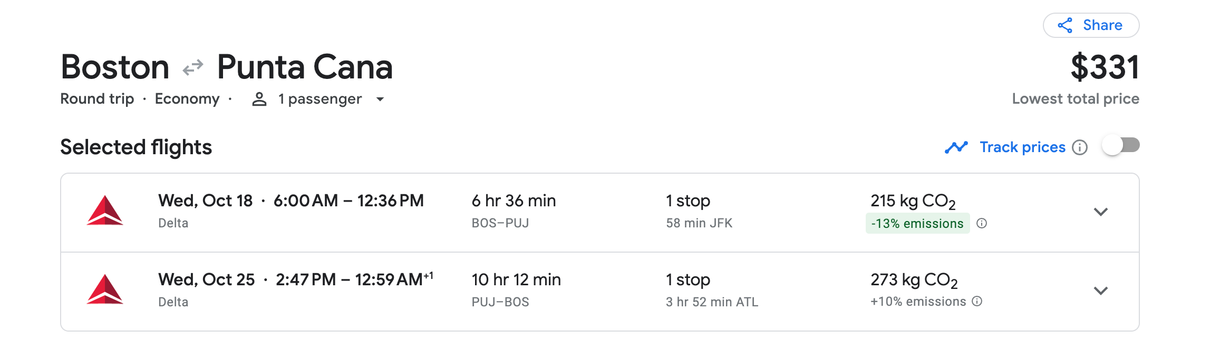Viewport: 1220px width, 360px height.
Task: Click the Share button label
Action: click(1102, 25)
